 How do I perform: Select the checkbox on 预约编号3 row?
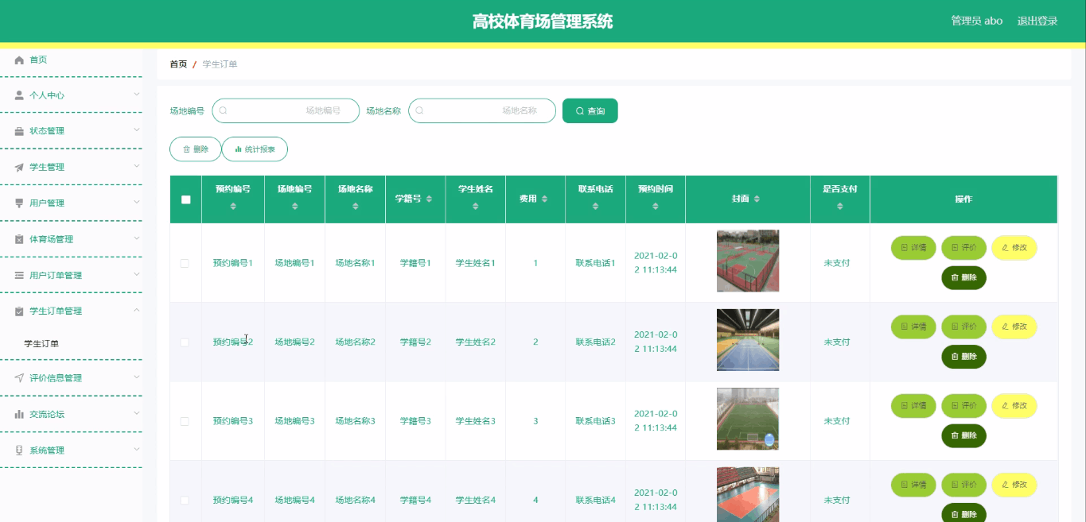[x=185, y=420]
